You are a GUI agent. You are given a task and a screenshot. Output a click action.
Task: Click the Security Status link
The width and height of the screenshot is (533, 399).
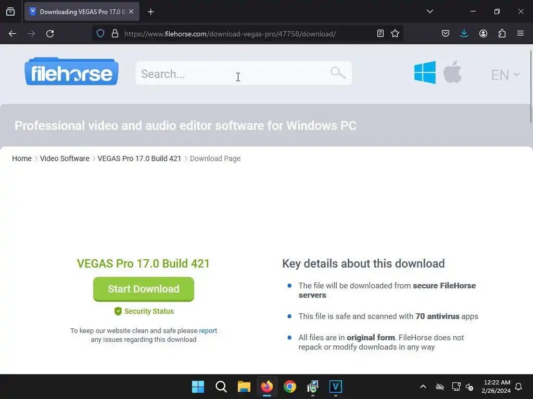[x=144, y=311]
